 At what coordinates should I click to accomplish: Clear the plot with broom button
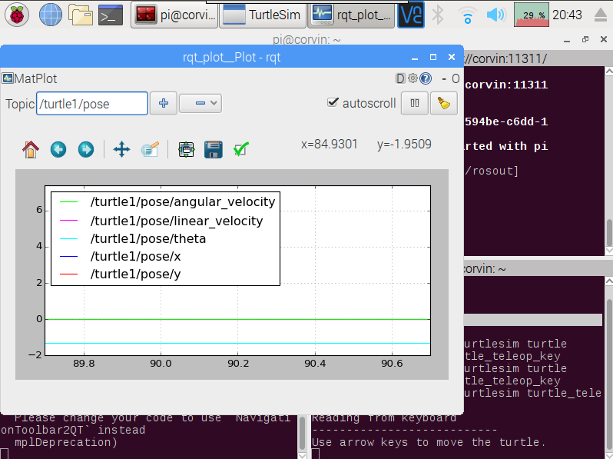pyautogui.click(x=444, y=103)
